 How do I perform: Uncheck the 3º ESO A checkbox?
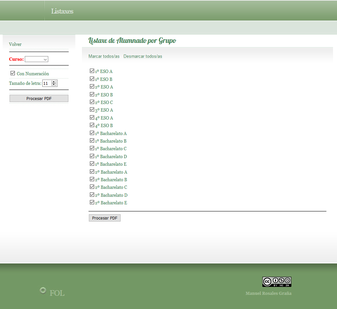click(x=92, y=110)
